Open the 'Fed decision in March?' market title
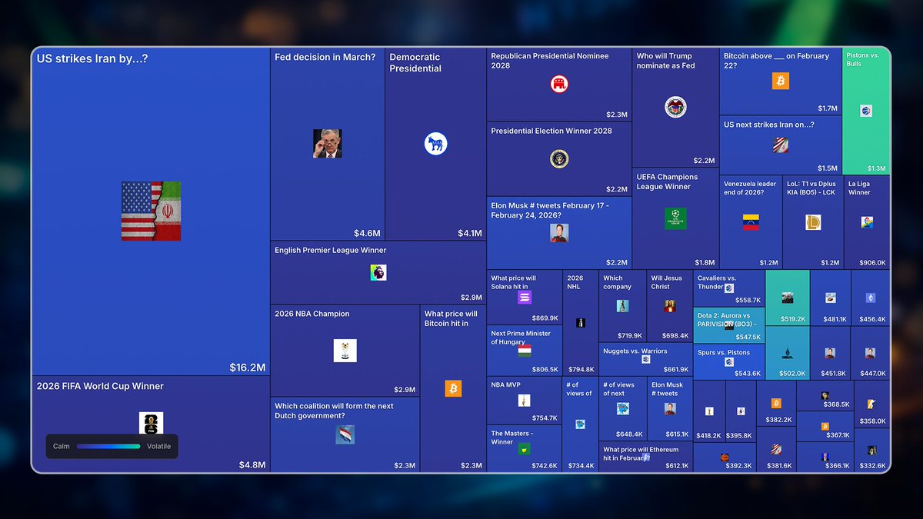This screenshot has width=923, height=519. (325, 57)
